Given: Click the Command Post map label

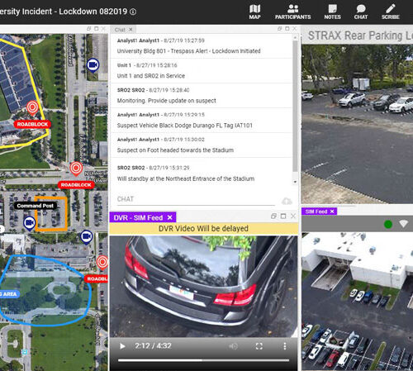Looking at the screenshot, I should click(36, 206).
